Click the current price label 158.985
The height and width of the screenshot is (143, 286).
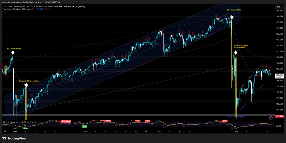[x=280, y=75]
